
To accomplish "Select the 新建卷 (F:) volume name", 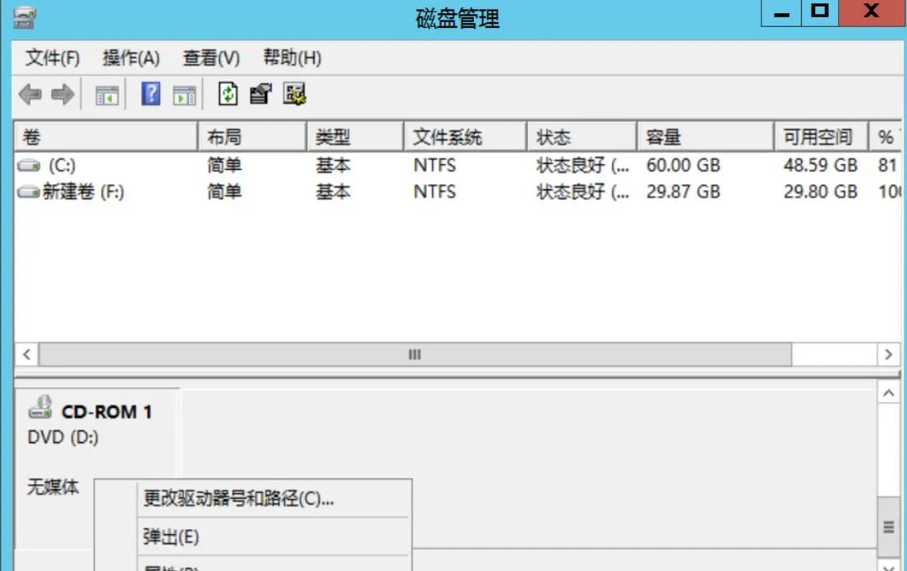I will tap(83, 192).
